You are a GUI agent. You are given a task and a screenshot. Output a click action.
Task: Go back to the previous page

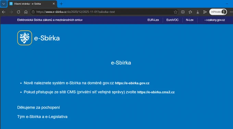(x=4, y=12)
